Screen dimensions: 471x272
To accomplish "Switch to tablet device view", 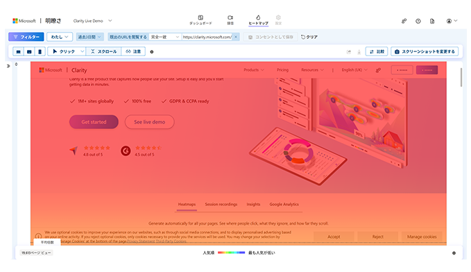I will click(29, 52).
